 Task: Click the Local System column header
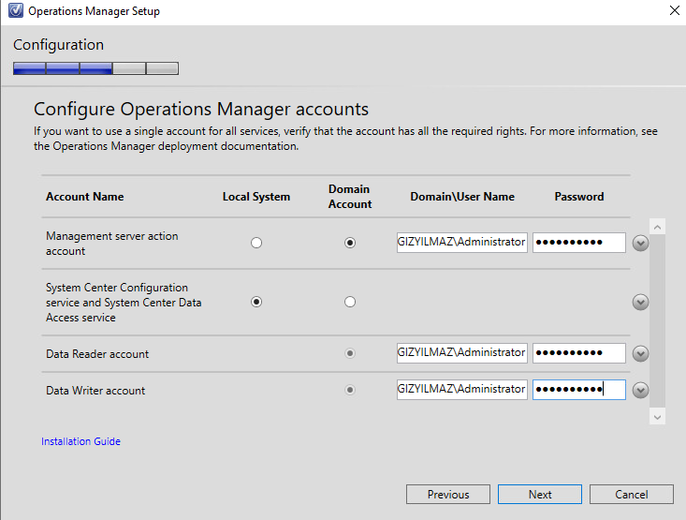click(256, 196)
